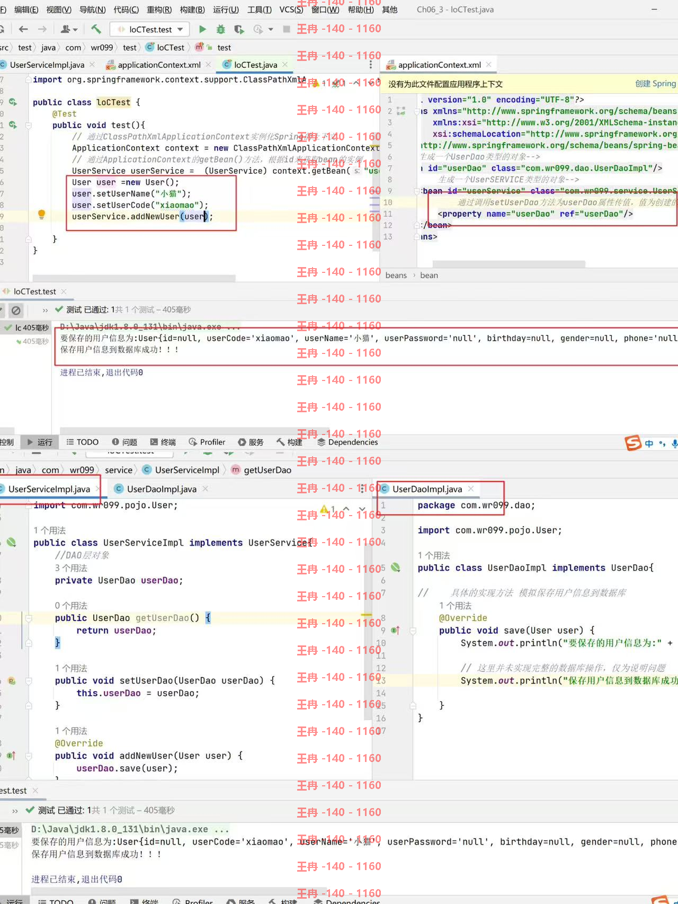The width and height of the screenshot is (678, 904).
Task: Build the project with the hammer icon
Action: pos(96,29)
